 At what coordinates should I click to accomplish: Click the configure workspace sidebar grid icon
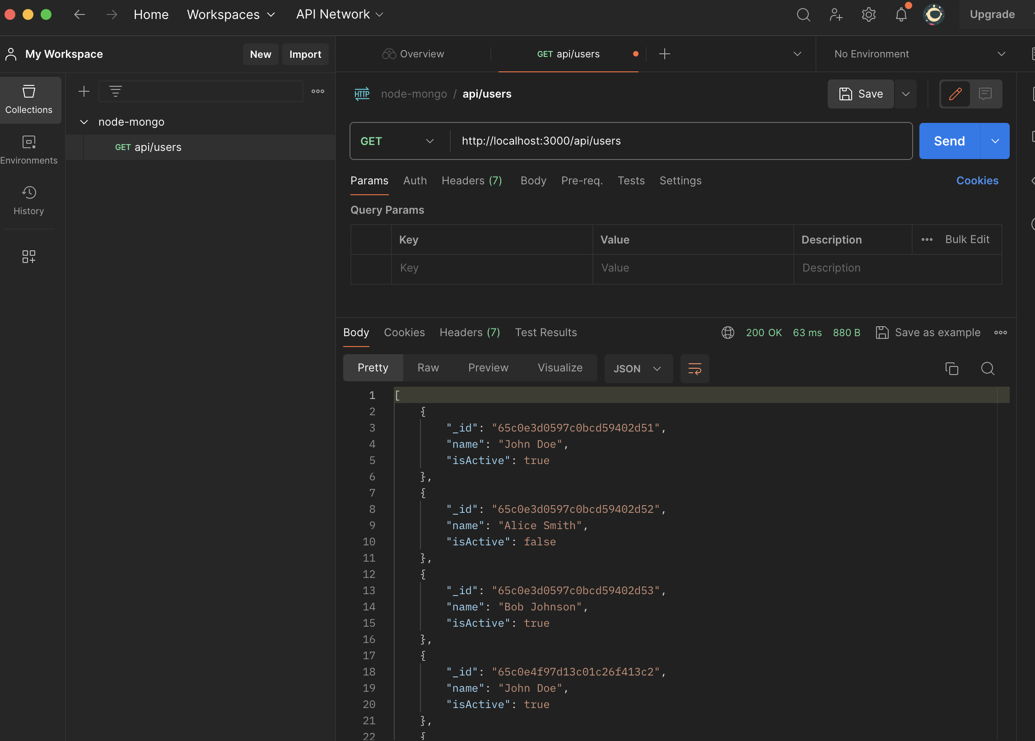(x=29, y=257)
